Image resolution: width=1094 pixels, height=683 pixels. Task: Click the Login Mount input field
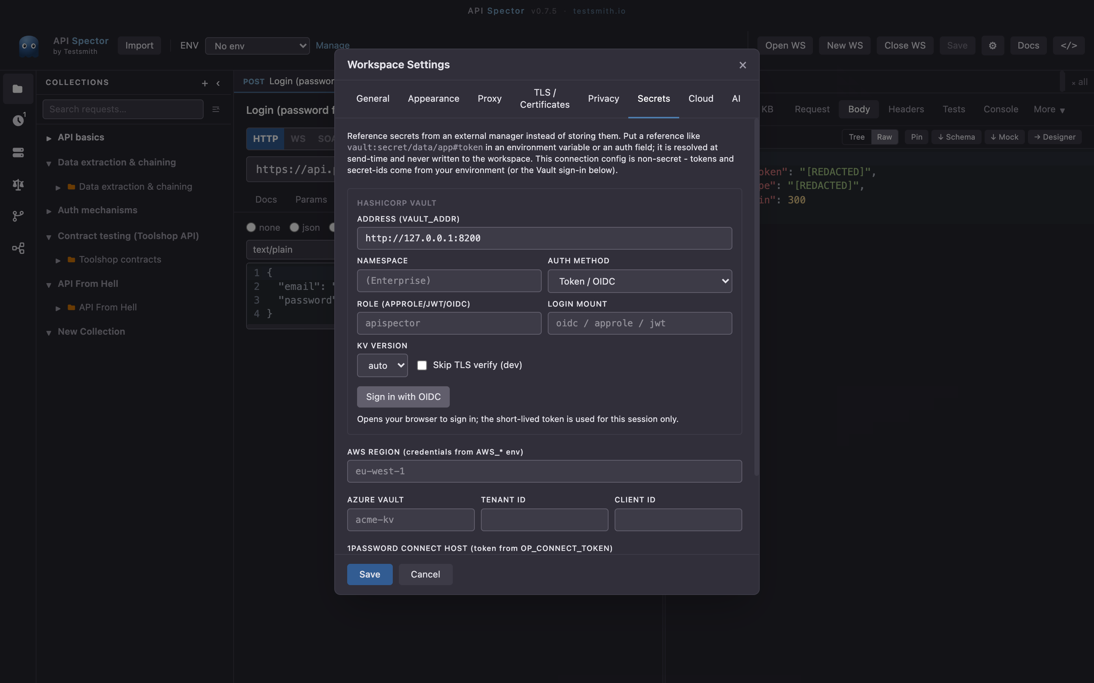coord(640,323)
